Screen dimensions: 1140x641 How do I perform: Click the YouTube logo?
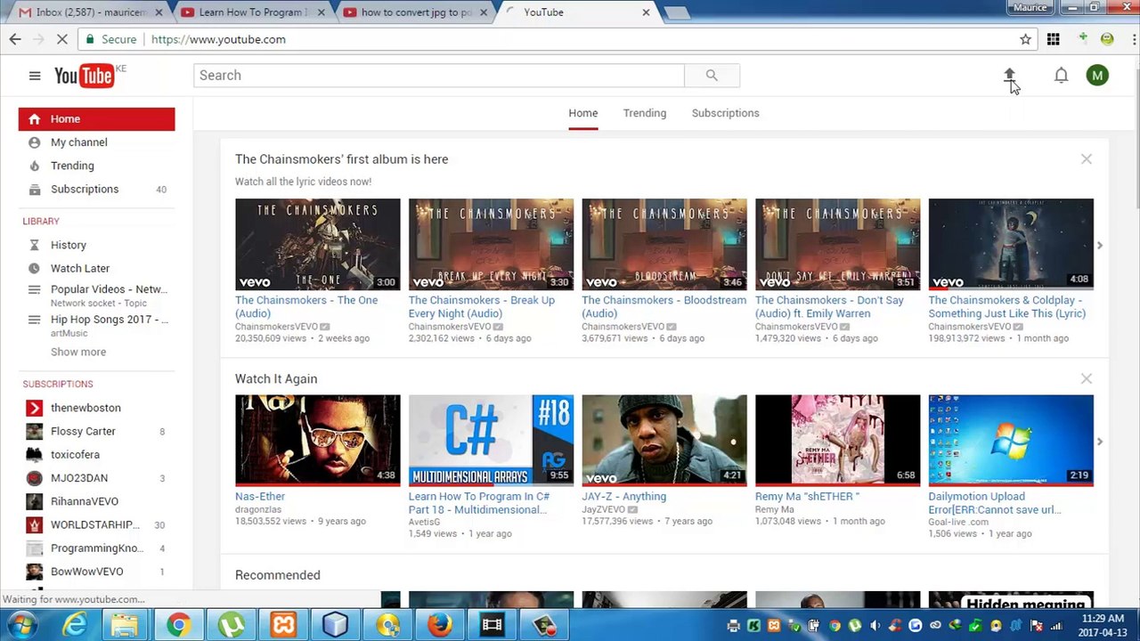85,76
